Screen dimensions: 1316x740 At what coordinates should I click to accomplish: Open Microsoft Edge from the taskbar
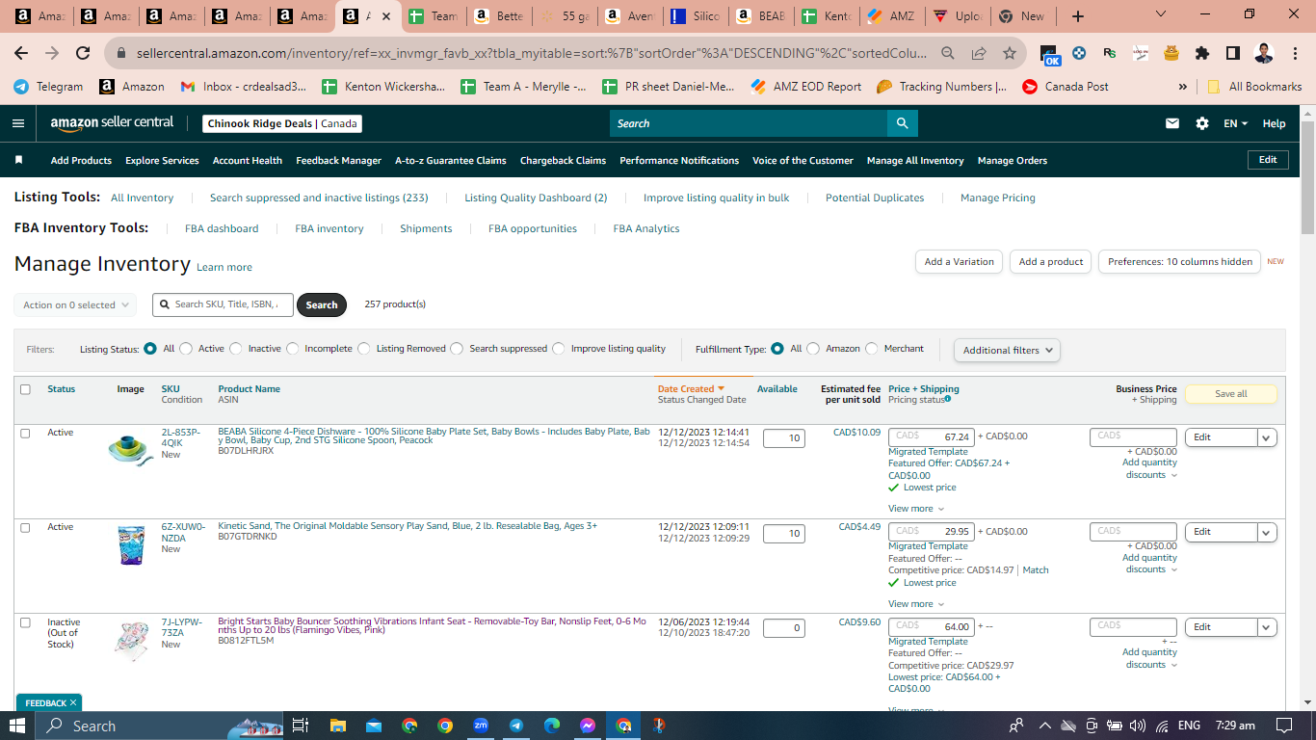(x=552, y=726)
